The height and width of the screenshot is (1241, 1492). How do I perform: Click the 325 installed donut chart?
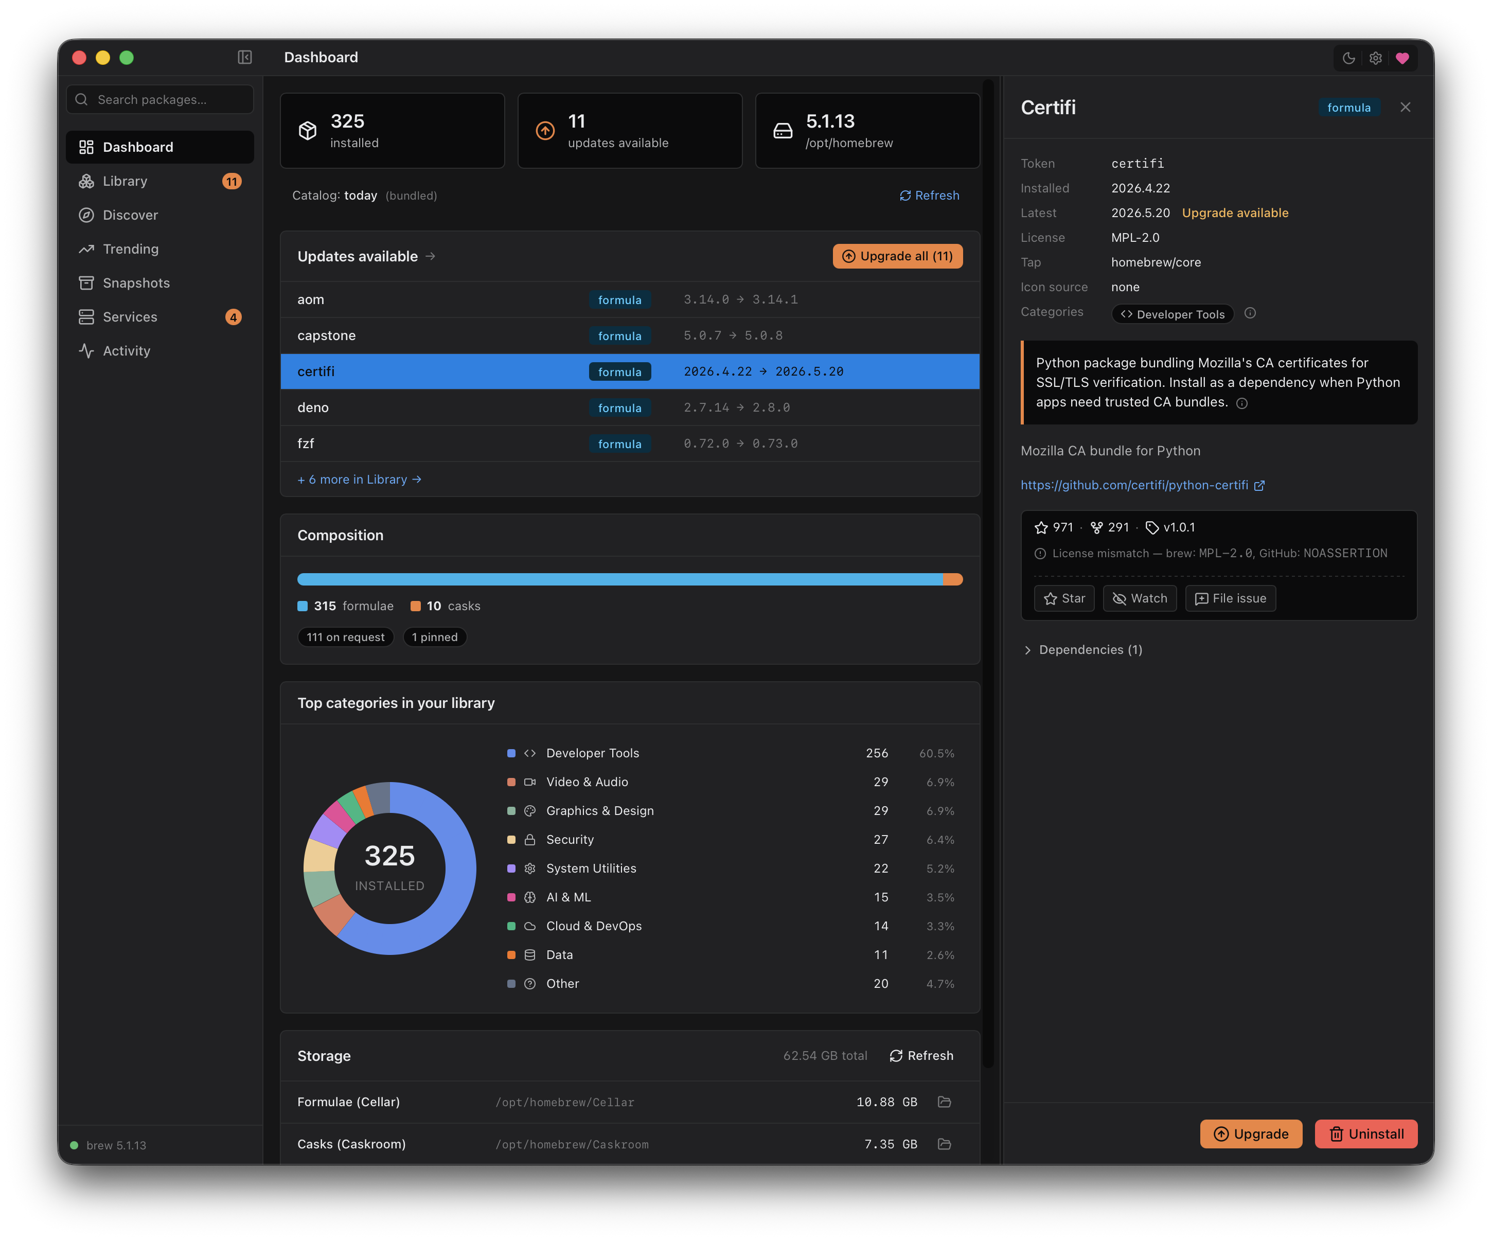click(390, 868)
